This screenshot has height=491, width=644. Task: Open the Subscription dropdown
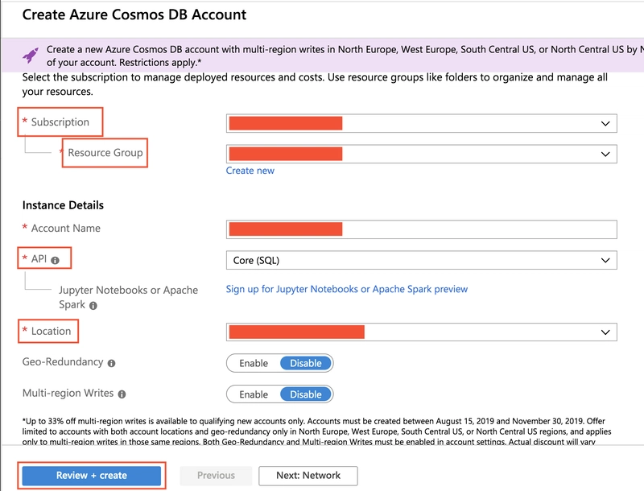click(x=421, y=124)
